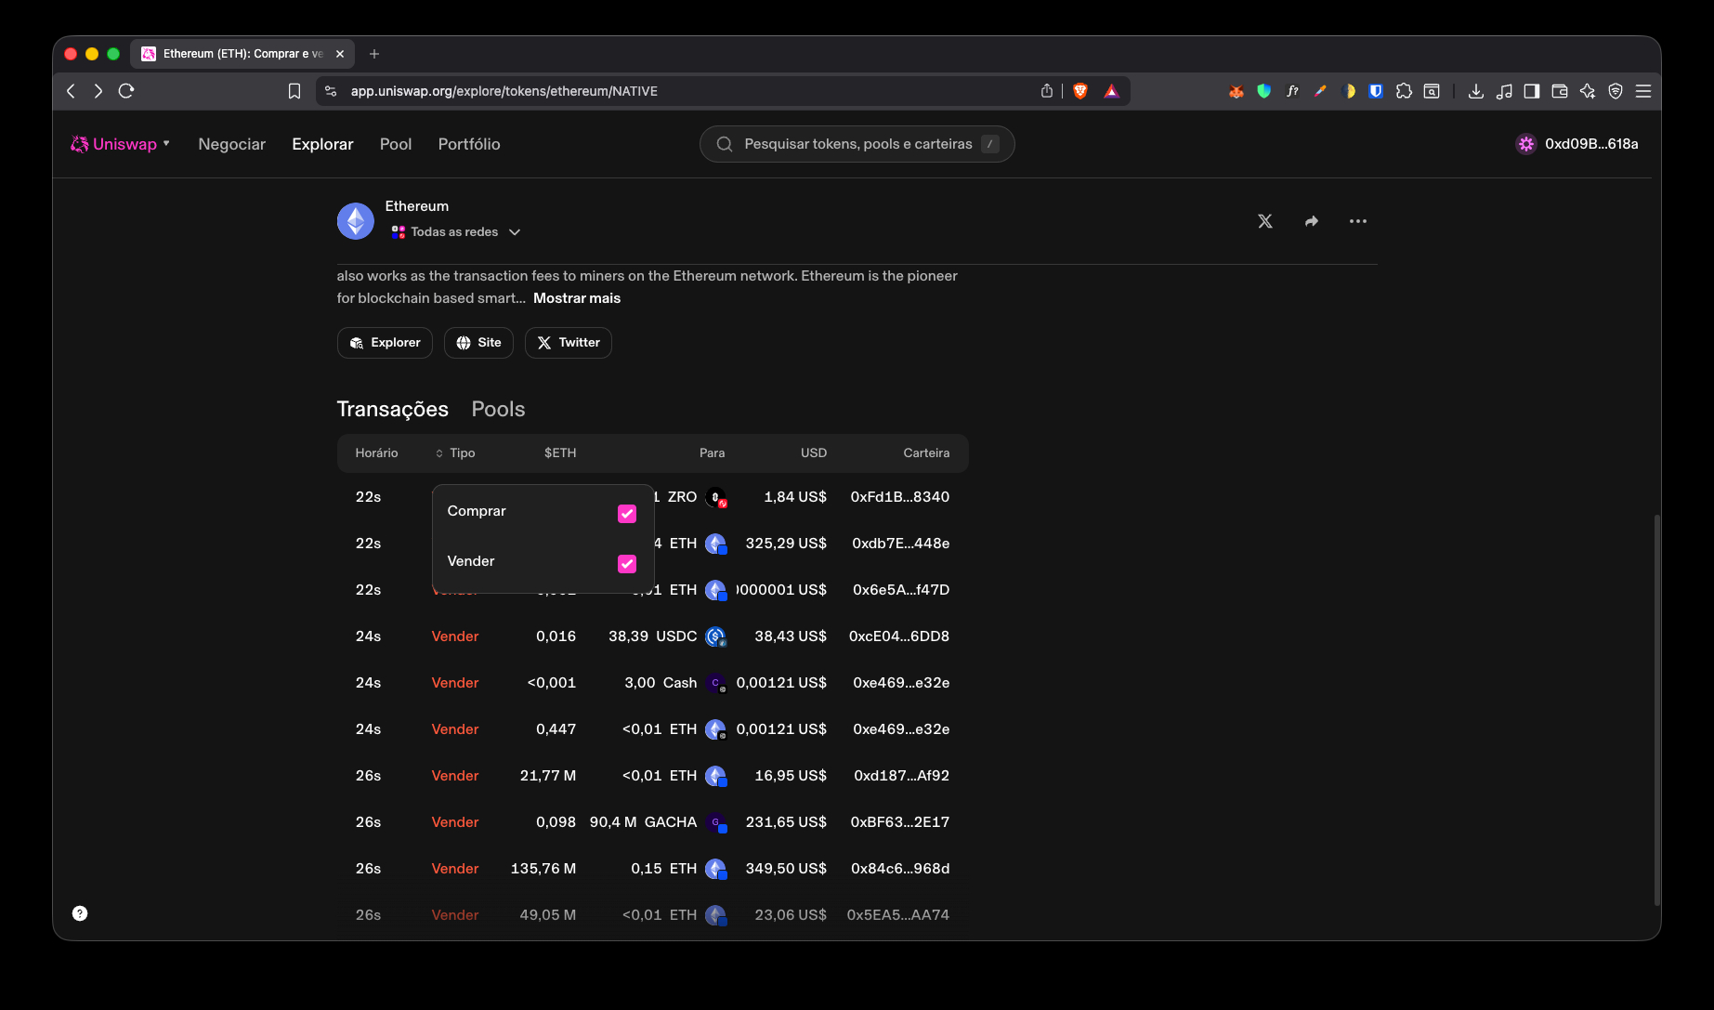Viewport: 1714px width, 1010px height.
Task: Go to the Pool menu item
Action: pos(396,144)
